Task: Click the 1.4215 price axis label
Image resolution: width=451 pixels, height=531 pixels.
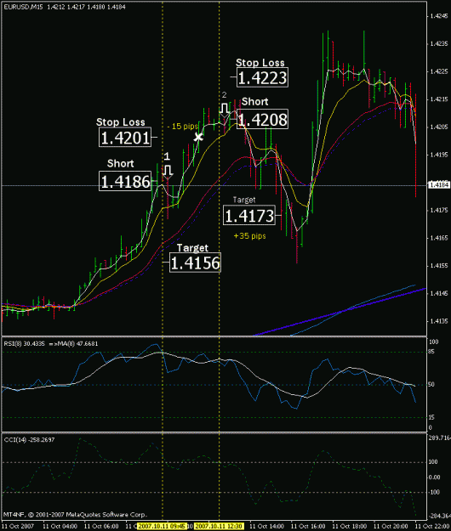Action: point(439,99)
